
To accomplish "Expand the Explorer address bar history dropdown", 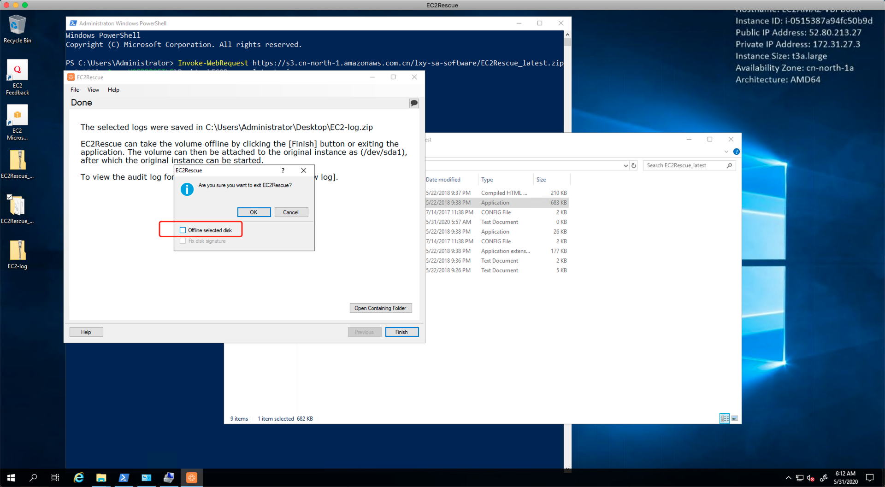I will [x=625, y=165].
